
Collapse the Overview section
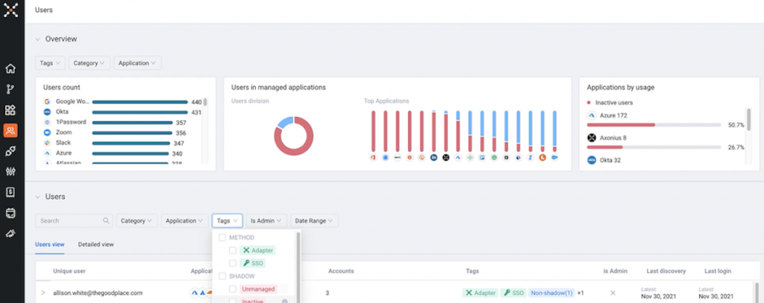pyautogui.click(x=37, y=39)
